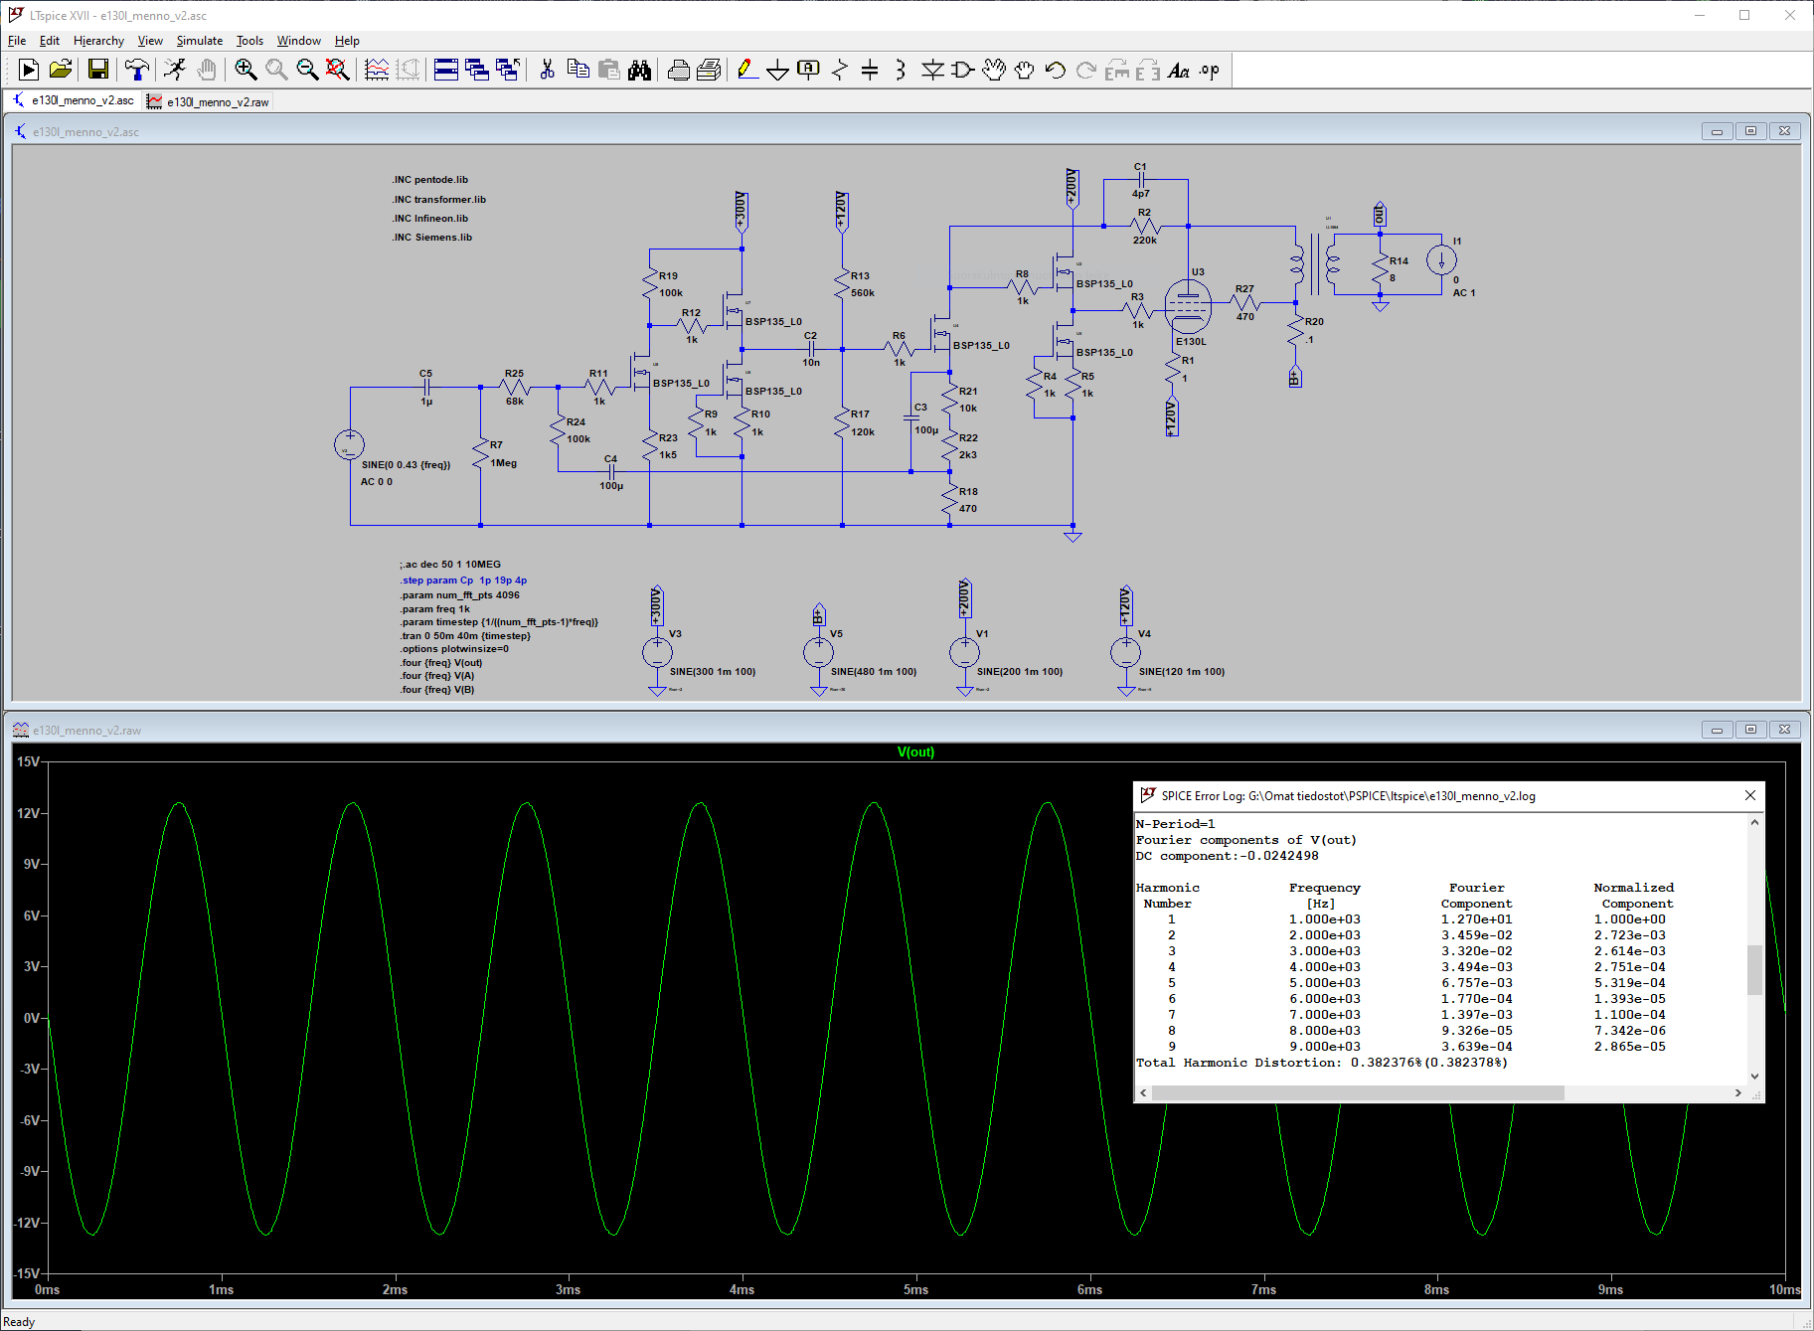
Task: Click the SPICE directive '.op' tool
Action: 1209,70
